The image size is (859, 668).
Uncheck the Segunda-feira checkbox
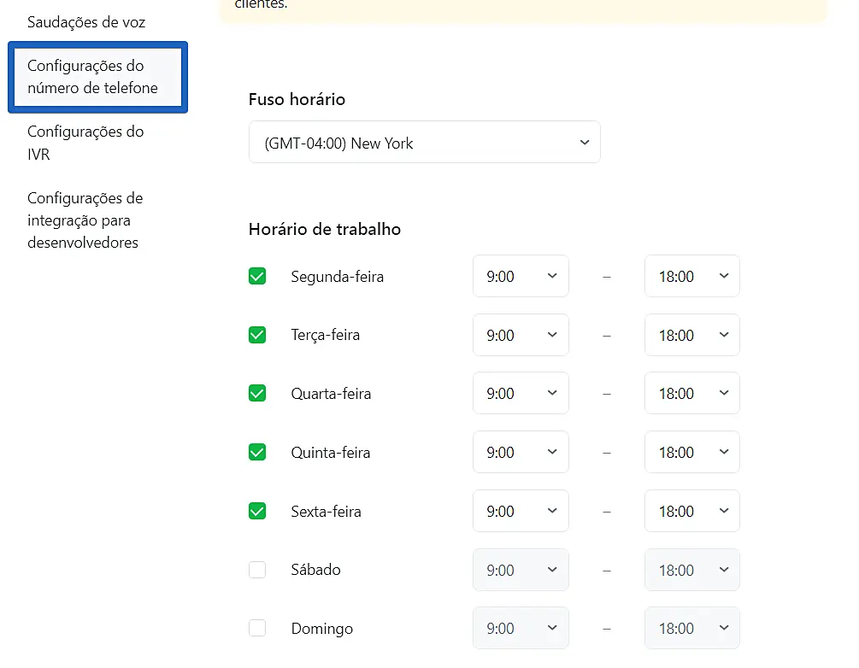point(257,277)
